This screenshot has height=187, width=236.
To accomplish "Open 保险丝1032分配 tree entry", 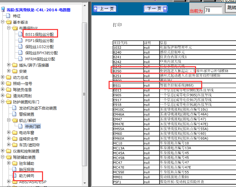I will [x=39, y=47].
